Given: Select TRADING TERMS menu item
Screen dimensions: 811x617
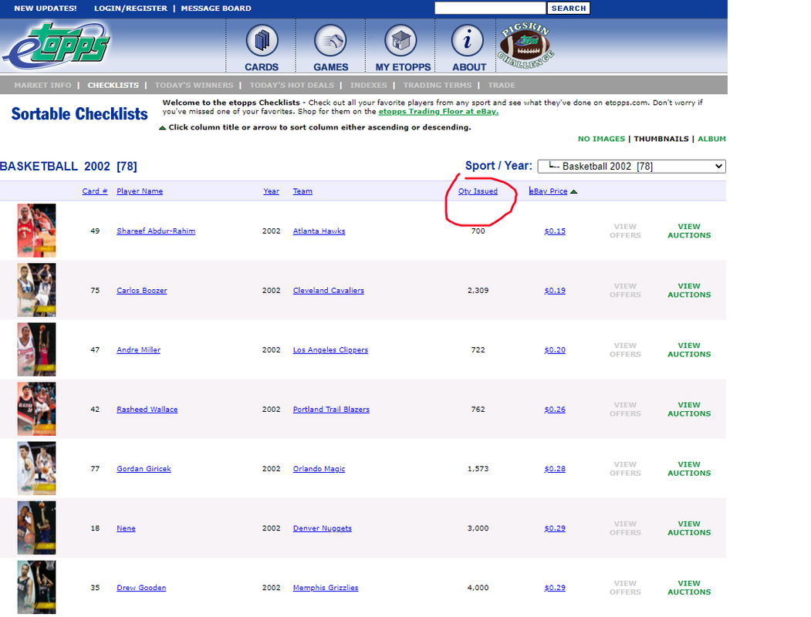Looking at the screenshot, I should tap(438, 86).
